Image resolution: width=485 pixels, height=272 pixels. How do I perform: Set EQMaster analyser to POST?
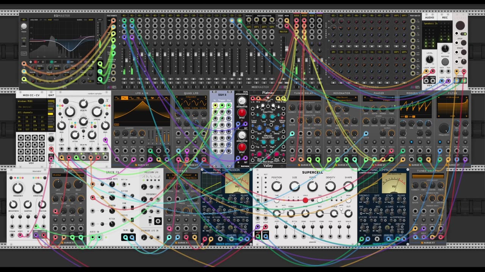(x=50, y=20)
